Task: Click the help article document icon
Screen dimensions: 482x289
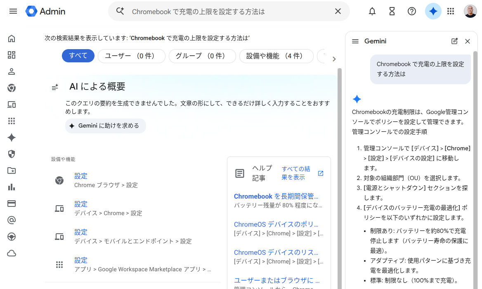Action: click(x=240, y=173)
